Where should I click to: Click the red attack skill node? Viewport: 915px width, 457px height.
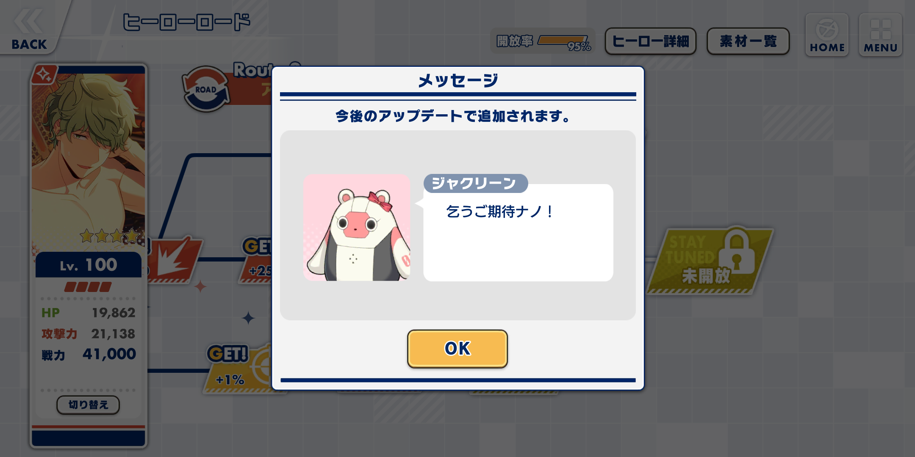[175, 260]
